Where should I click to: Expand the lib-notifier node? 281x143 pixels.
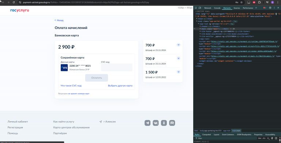[200, 36]
